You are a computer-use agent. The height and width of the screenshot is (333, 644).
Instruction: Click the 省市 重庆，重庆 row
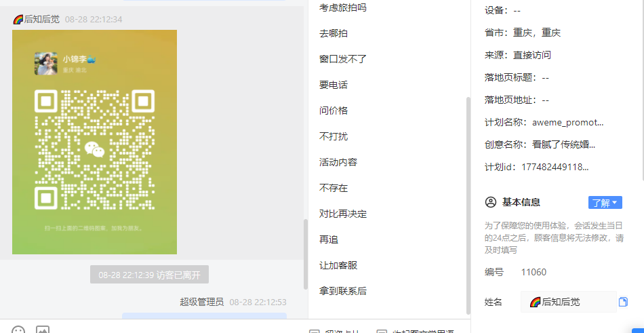[x=523, y=33]
